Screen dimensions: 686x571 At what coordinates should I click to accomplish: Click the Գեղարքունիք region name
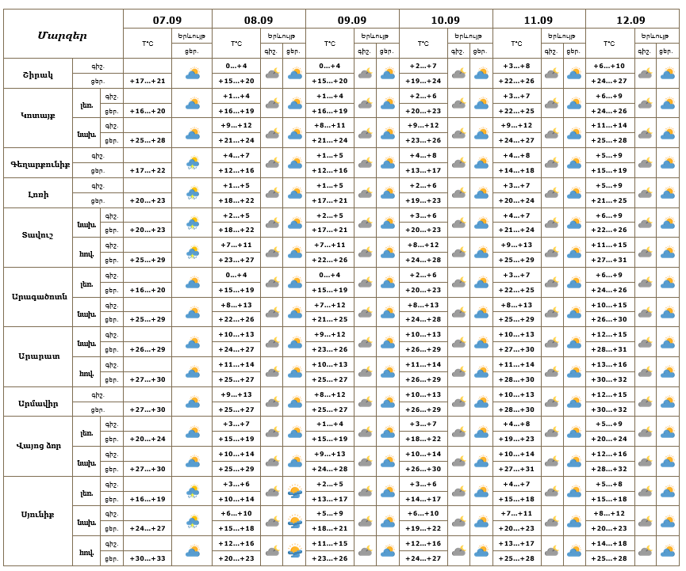coord(40,165)
